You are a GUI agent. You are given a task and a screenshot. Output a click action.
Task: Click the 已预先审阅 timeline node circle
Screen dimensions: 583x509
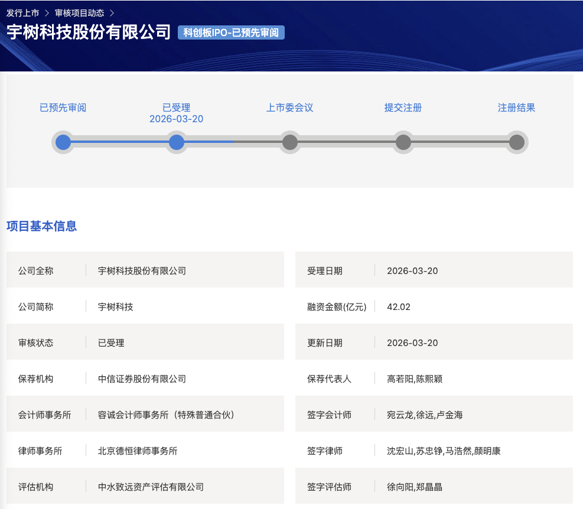(x=63, y=142)
